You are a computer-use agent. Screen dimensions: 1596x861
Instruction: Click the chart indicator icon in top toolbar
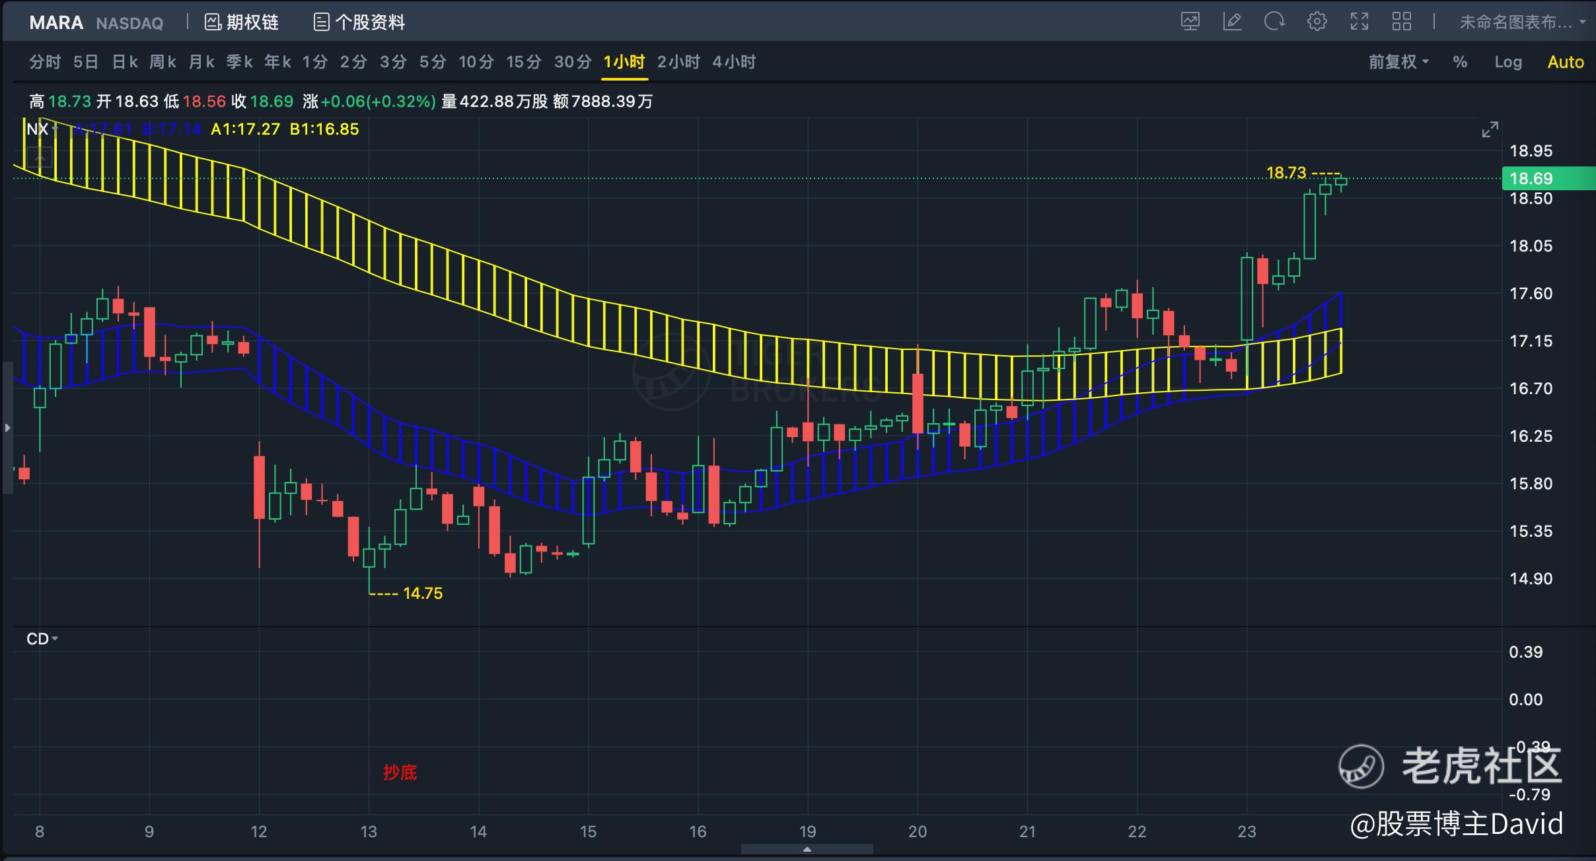click(x=1190, y=22)
